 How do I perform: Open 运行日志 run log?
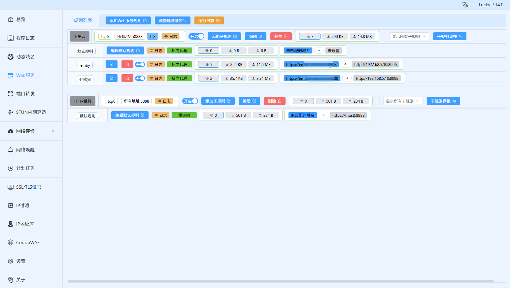pos(209,20)
